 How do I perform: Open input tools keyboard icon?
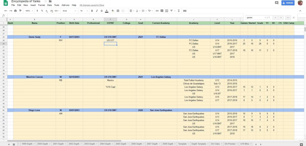(x=185, y=11)
